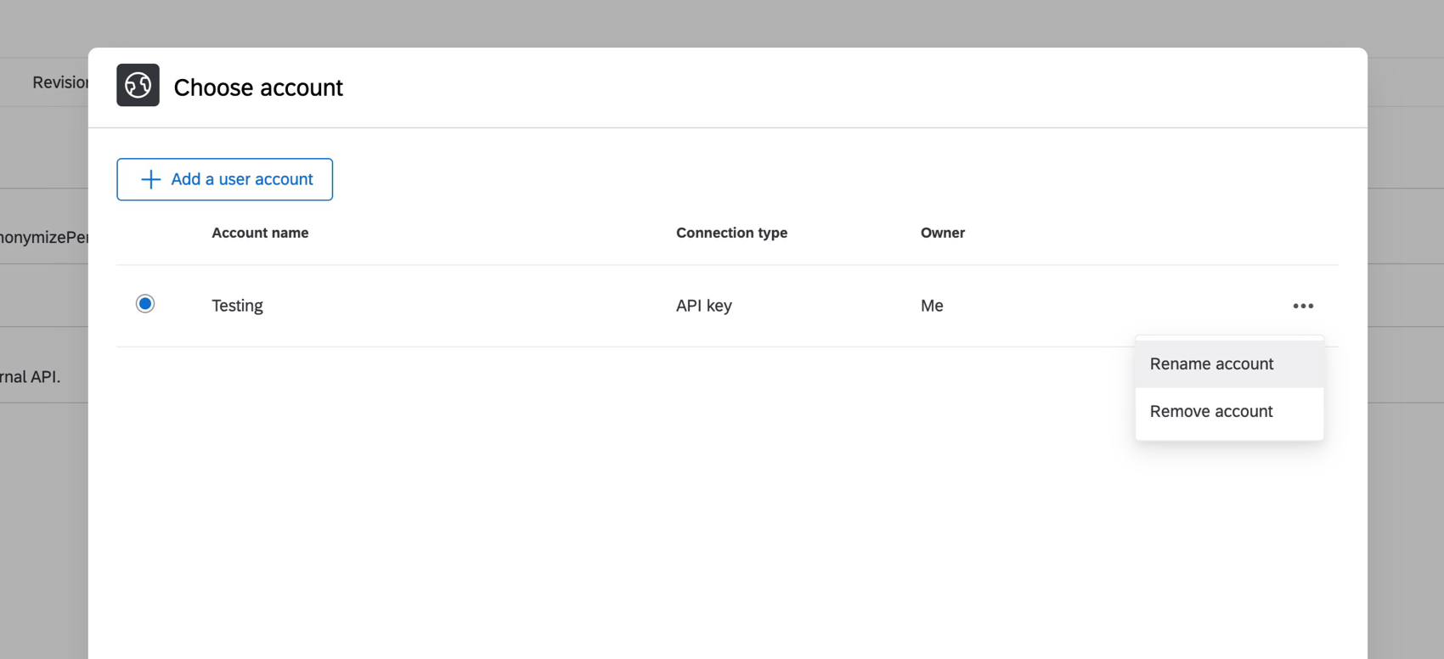Click the Connection type column header
The image size is (1444, 659).
coord(731,233)
